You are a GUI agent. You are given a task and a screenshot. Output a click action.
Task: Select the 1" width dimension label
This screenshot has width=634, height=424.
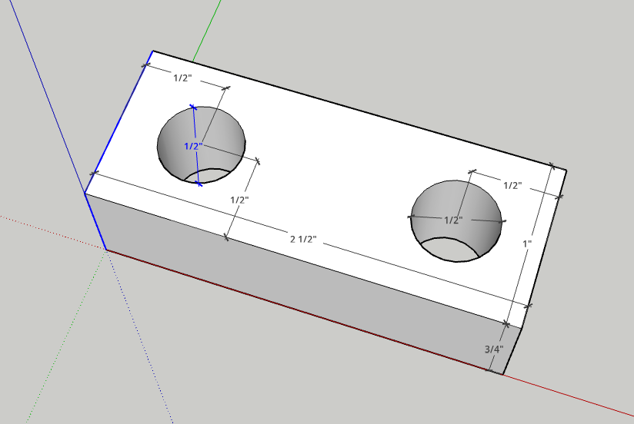[x=527, y=243]
